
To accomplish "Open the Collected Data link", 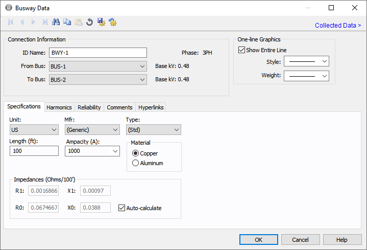I will click(337, 25).
